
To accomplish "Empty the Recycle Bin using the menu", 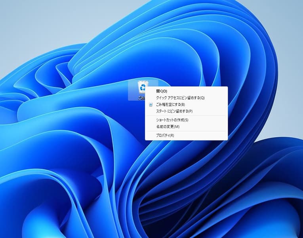I will tap(170, 105).
